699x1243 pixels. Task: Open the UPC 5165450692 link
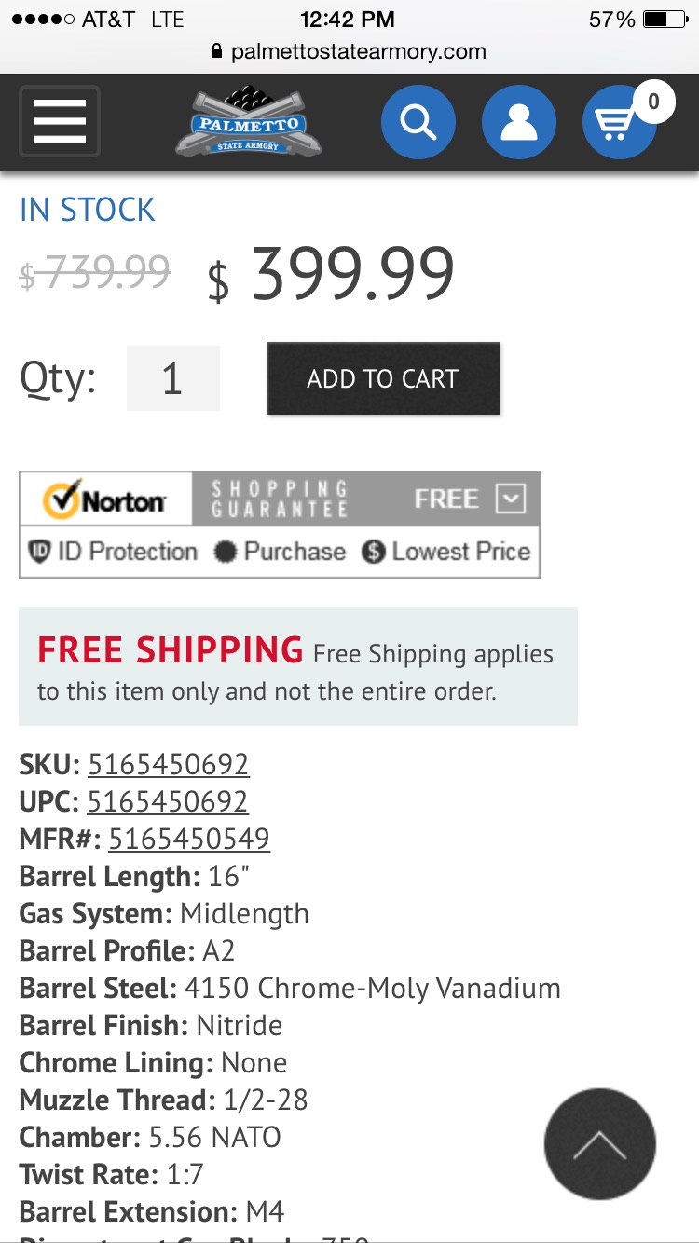pyautogui.click(x=168, y=801)
